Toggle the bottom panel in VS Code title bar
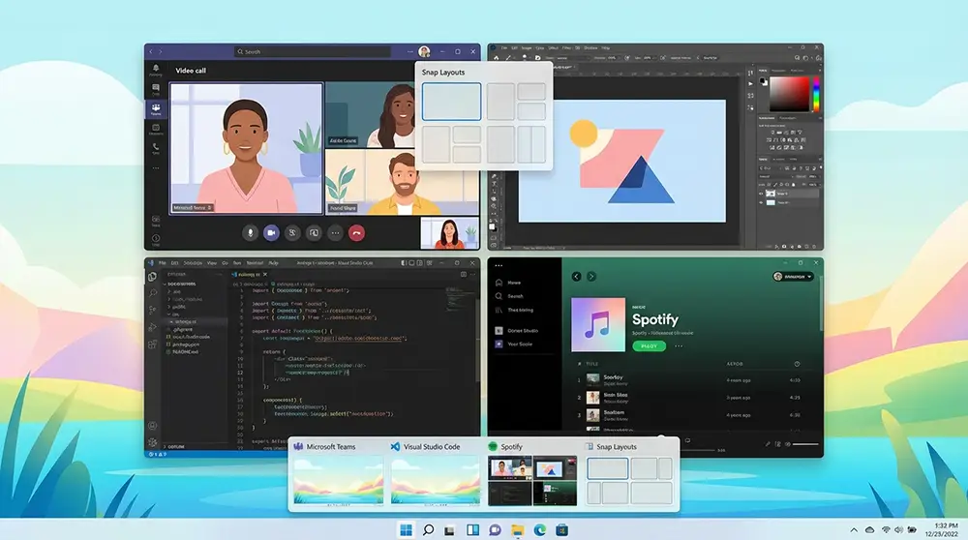Viewport: 968px width, 540px height. 411,263
